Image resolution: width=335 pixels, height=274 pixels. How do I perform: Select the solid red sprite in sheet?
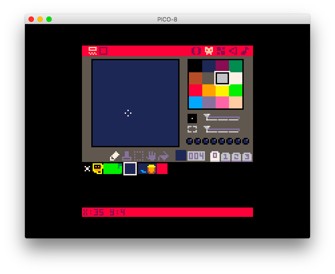click(x=162, y=169)
